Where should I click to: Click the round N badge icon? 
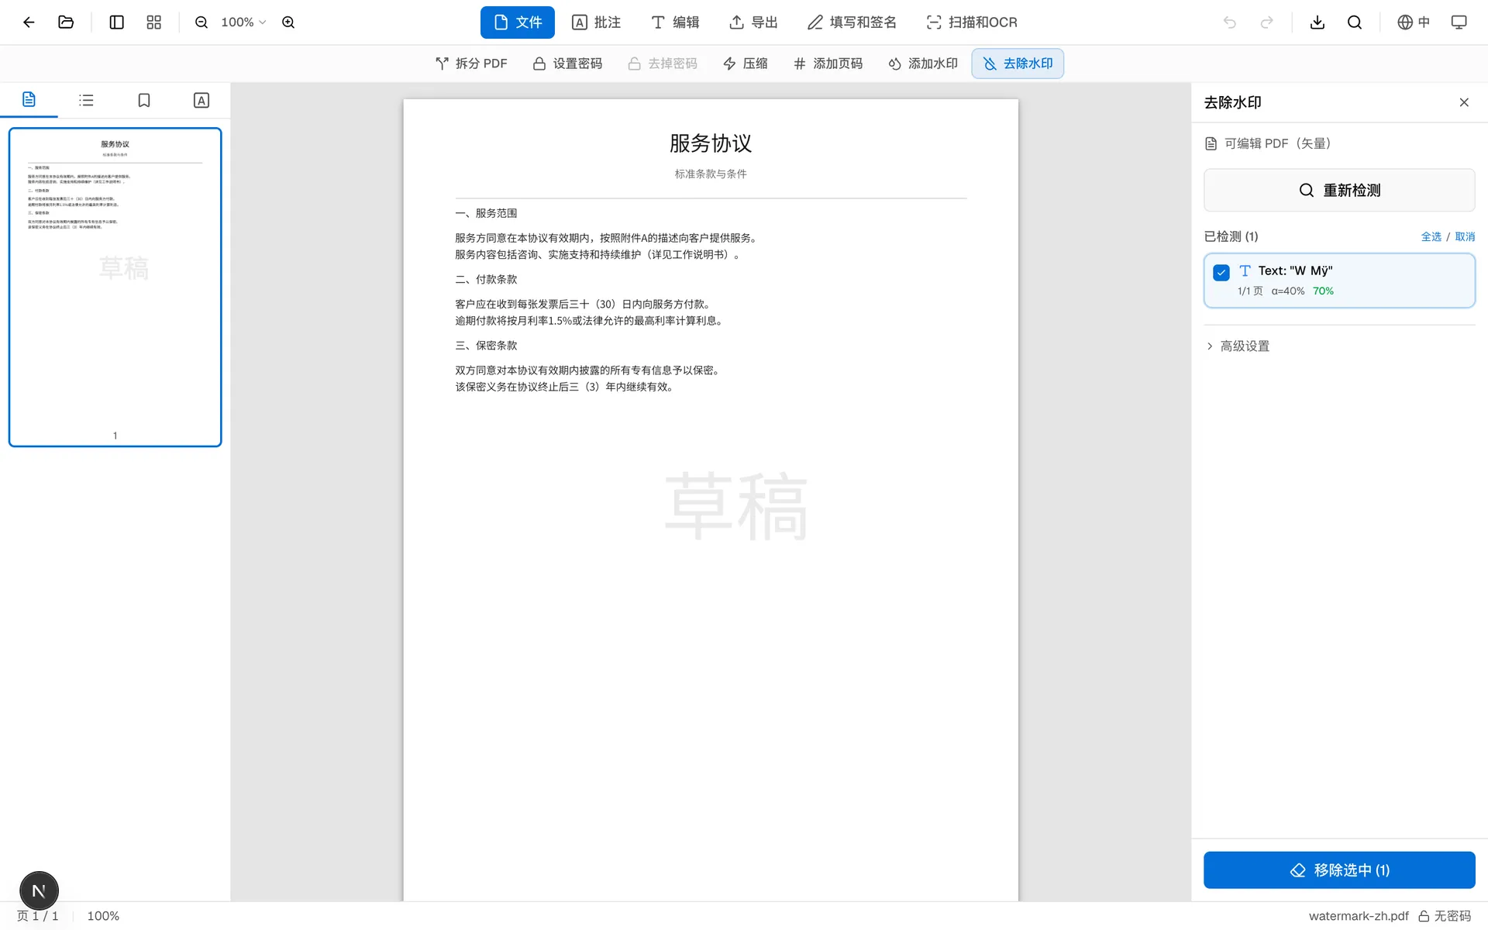(x=39, y=890)
